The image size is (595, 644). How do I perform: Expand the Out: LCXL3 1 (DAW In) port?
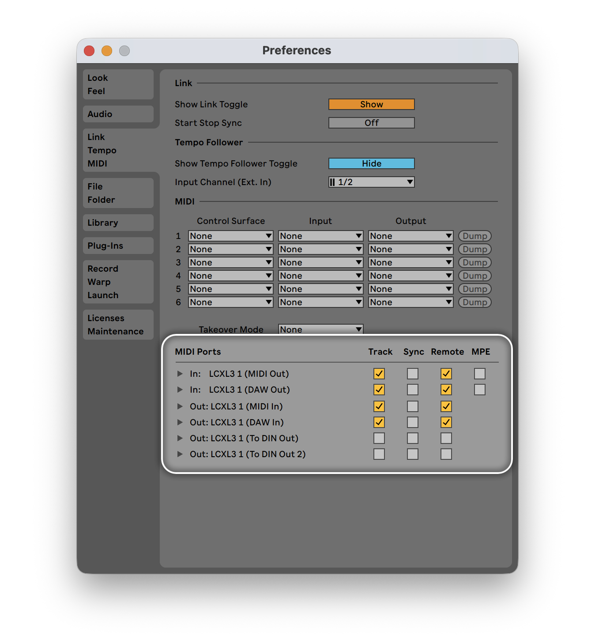[180, 422]
